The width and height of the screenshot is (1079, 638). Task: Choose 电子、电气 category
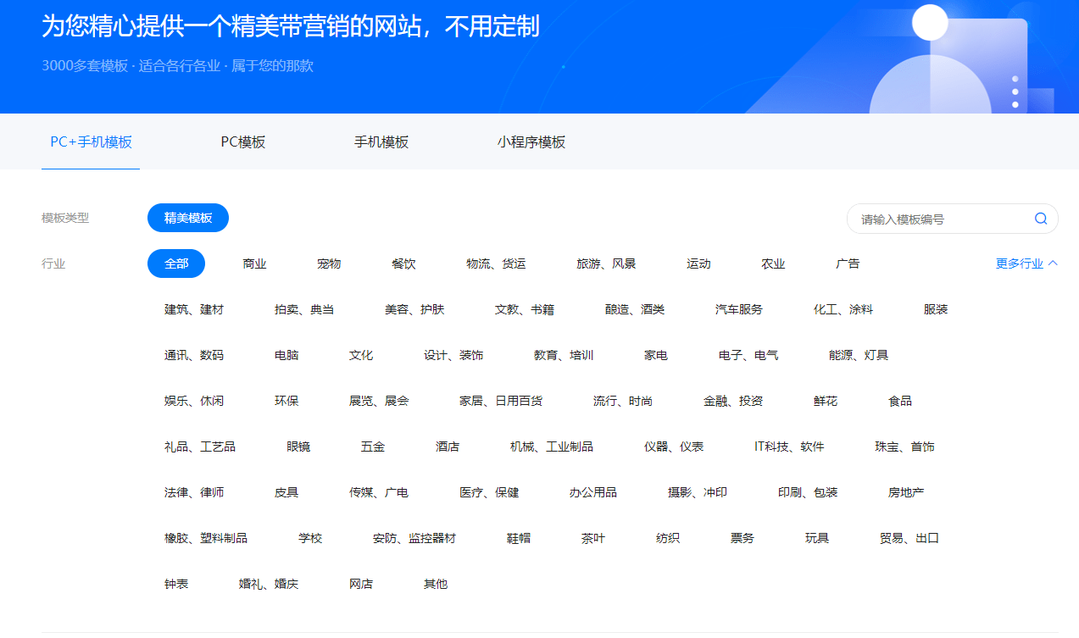(x=748, y=355)
